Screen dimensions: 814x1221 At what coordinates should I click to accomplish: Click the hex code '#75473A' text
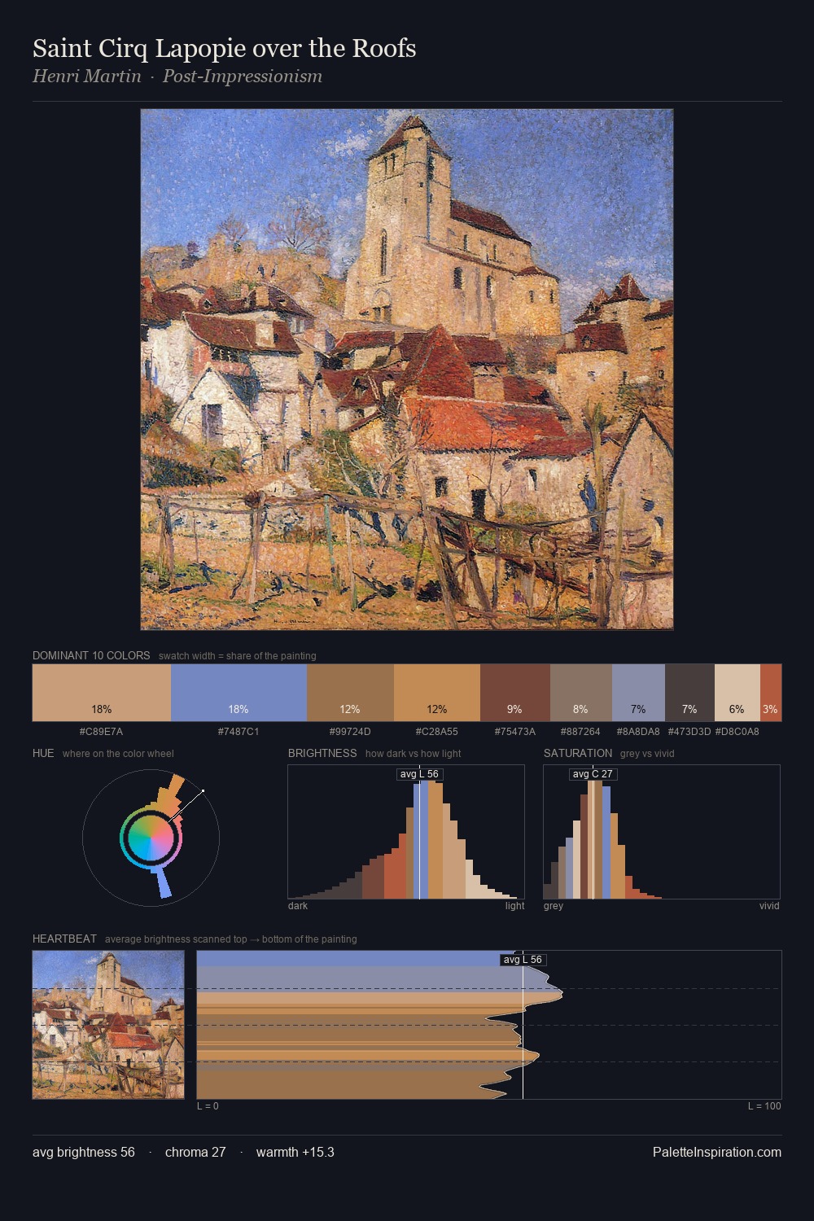(x=515, y=732)
